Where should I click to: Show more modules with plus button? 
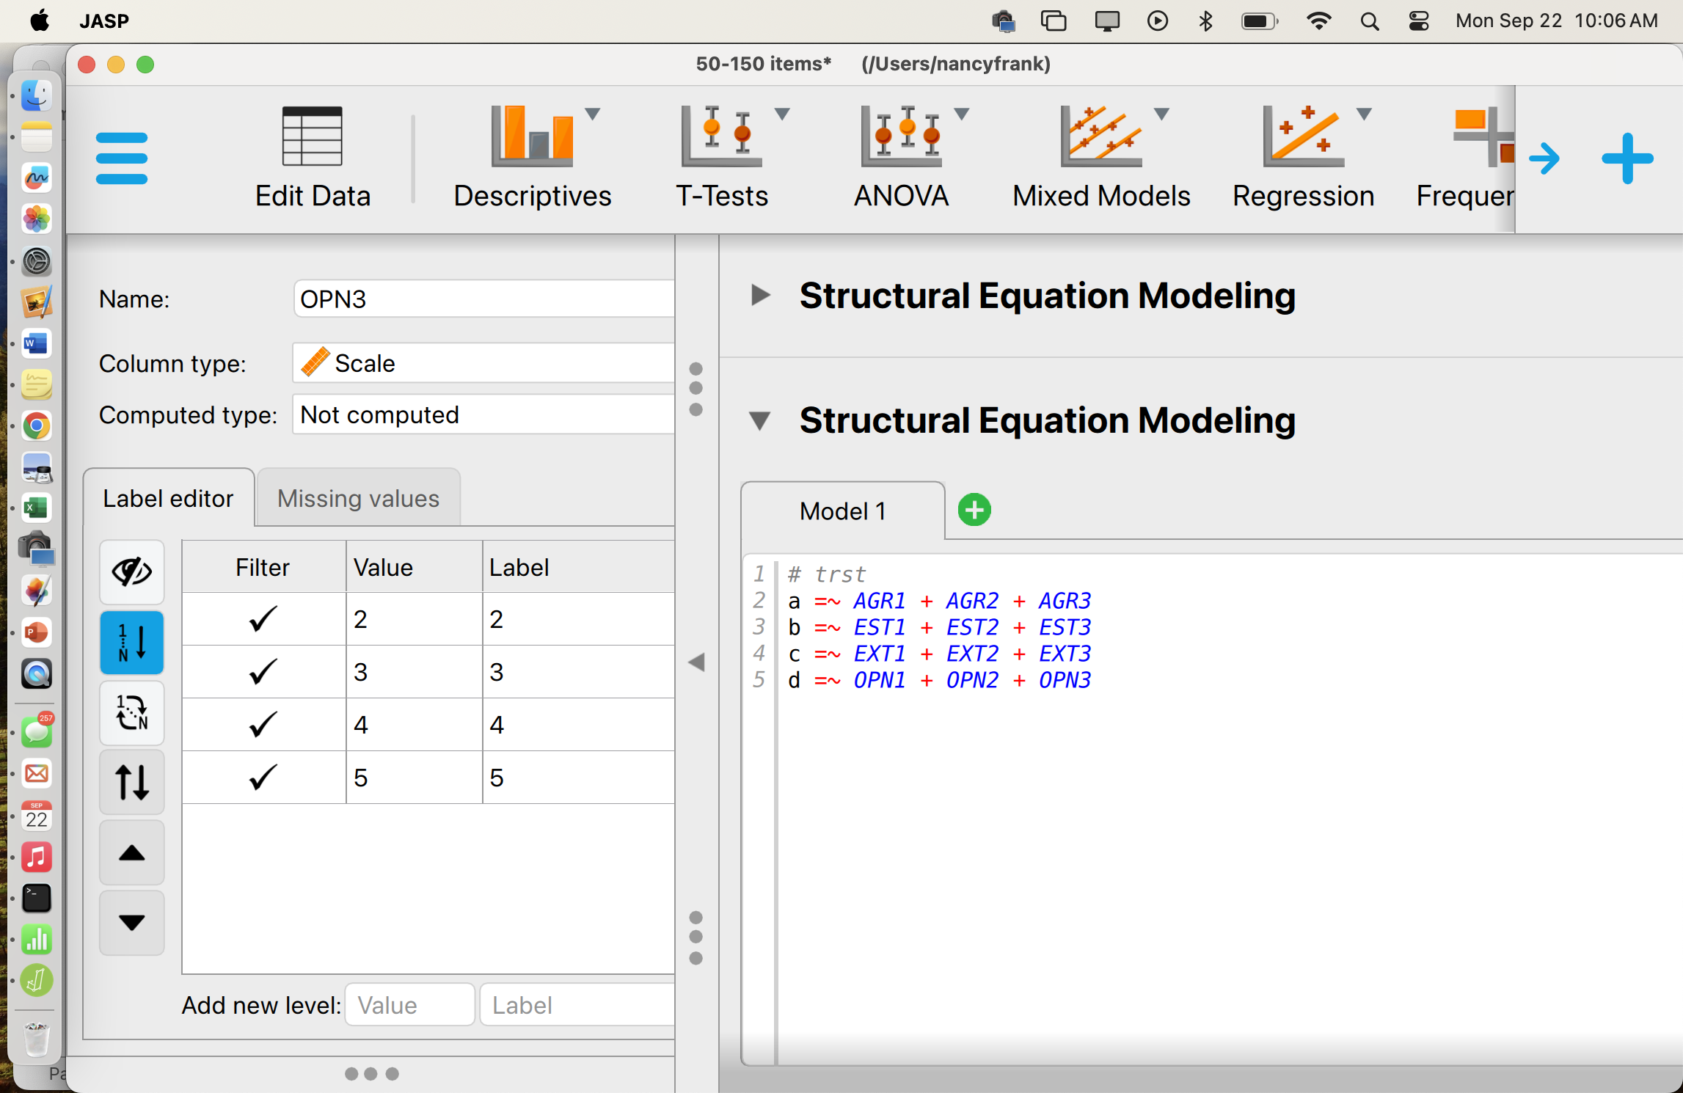point(1627,158)
